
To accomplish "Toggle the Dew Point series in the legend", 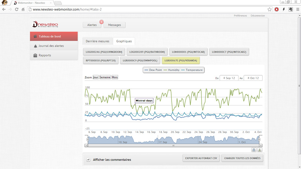I will coord(154,70).
